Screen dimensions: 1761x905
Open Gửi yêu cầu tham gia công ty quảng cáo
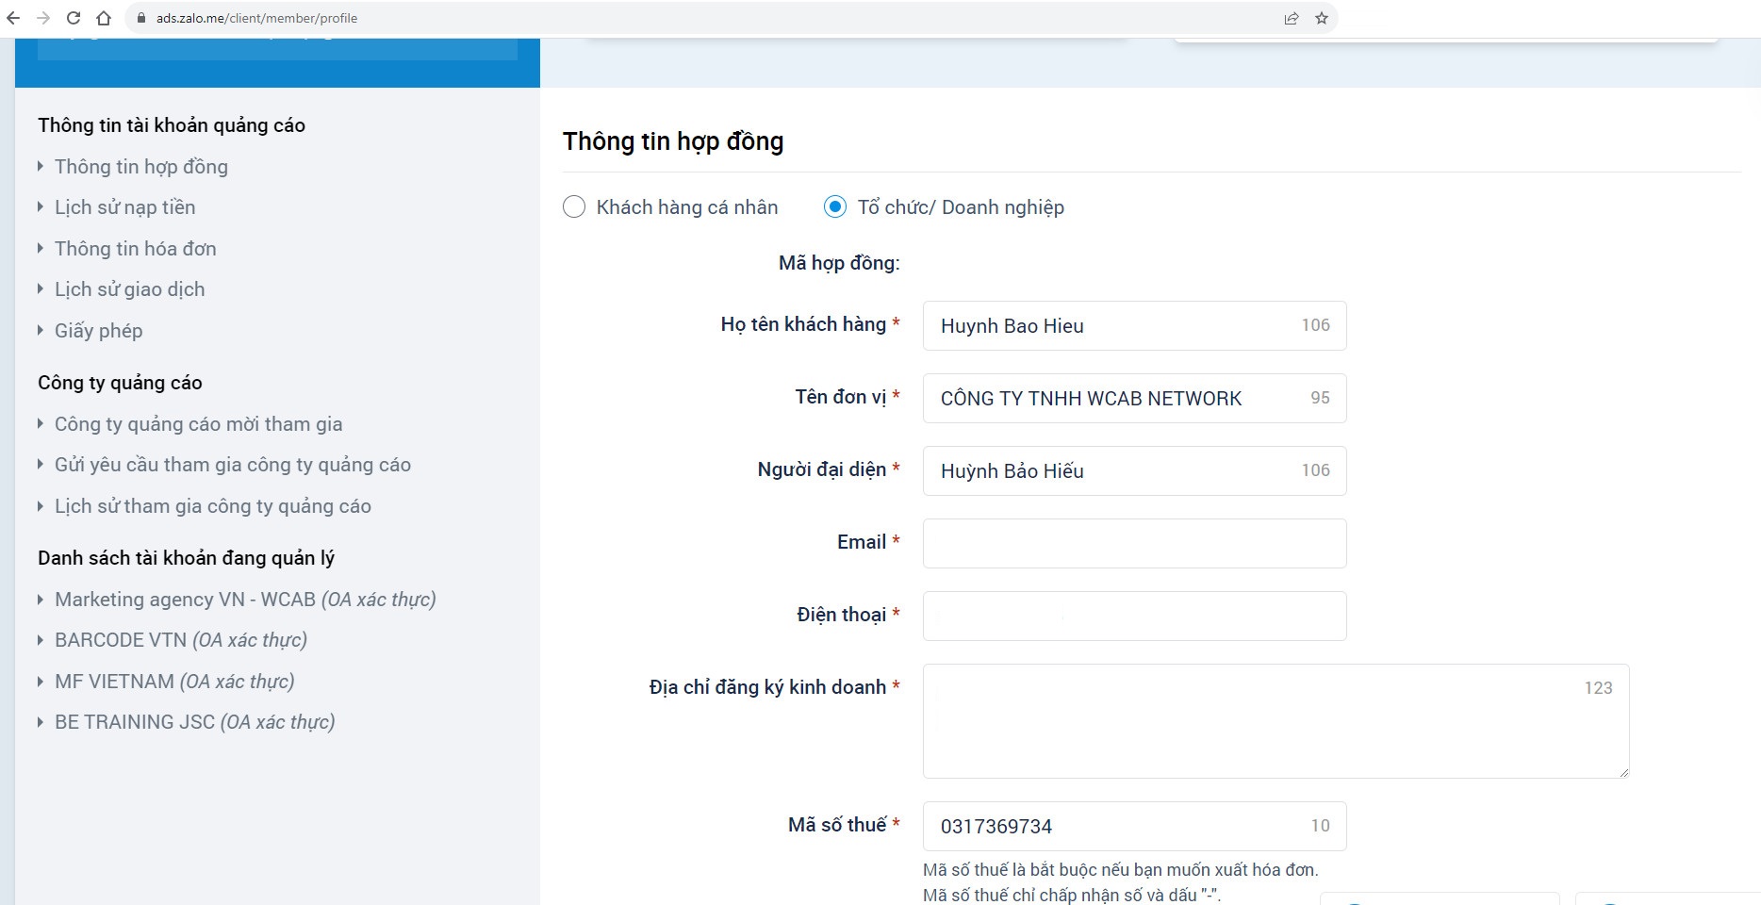(233, 465)
